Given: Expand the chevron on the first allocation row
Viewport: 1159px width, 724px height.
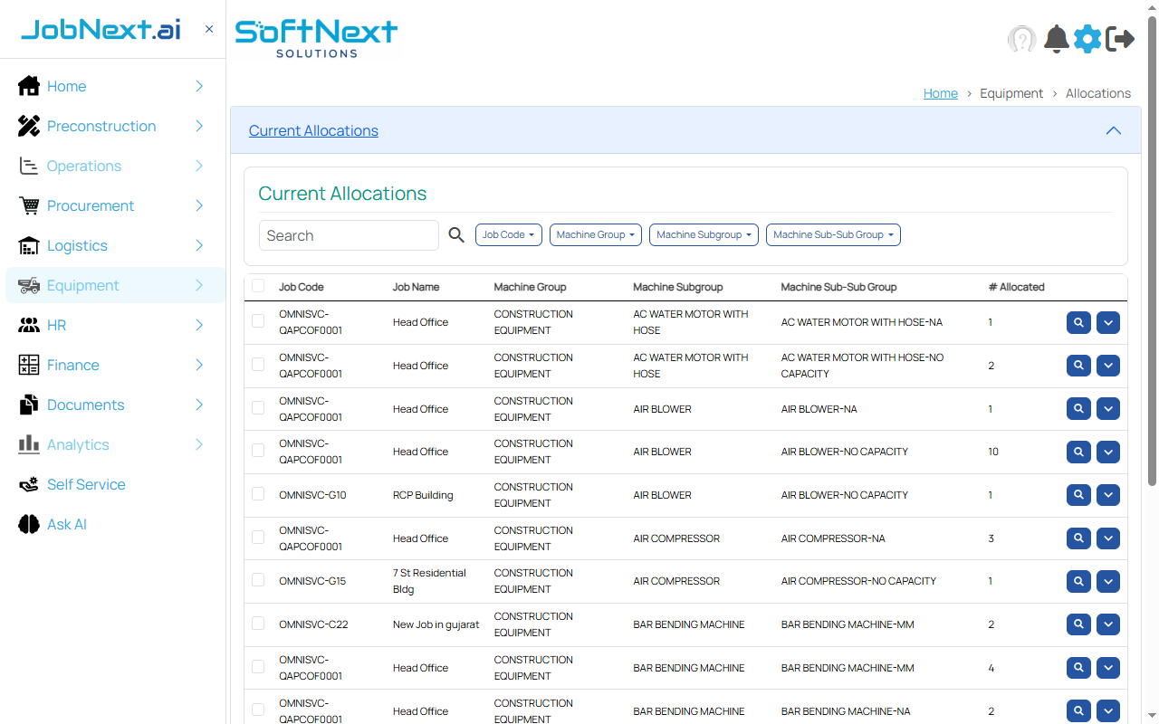Looking at the screenshot, I should (x=1107, y=322).
